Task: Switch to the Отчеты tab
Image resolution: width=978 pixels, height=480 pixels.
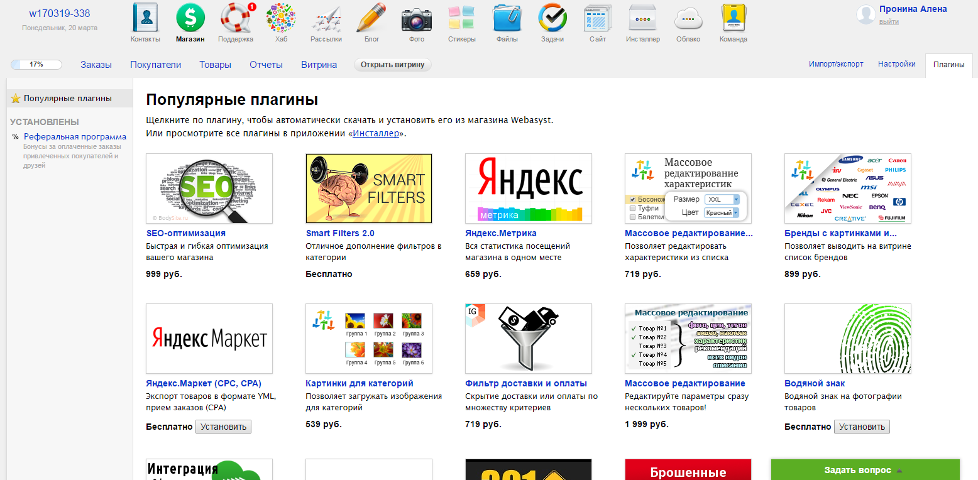Action: point(265,64)
